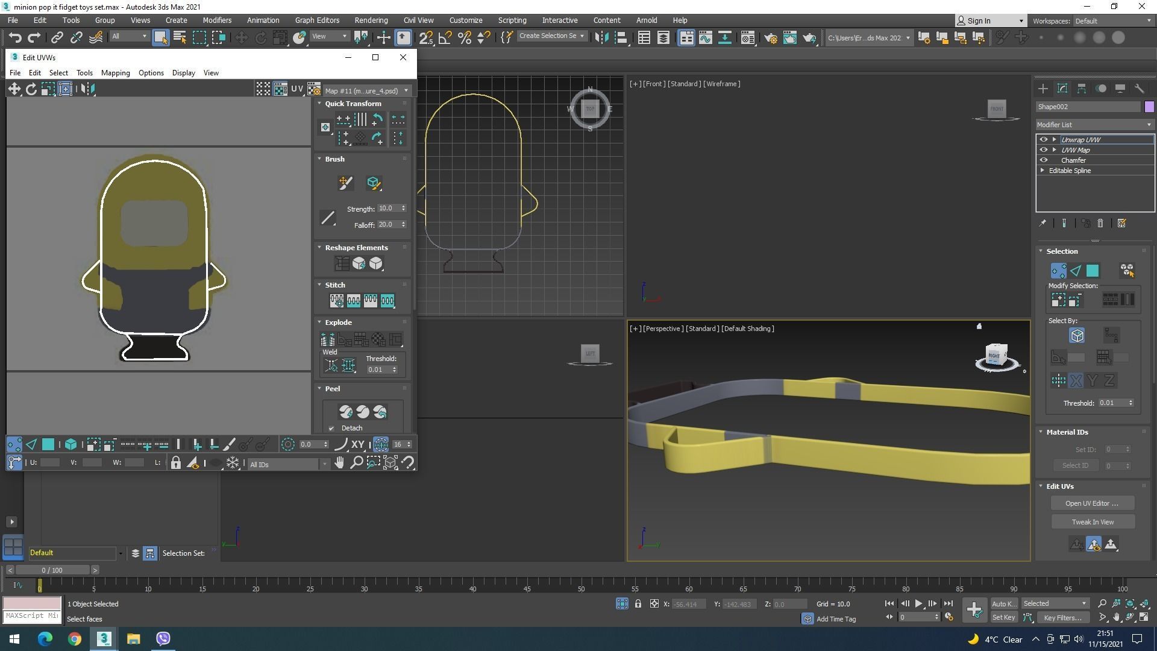Toggle eye icon for Chamfer modifier
Image resolution: width=1157 pixels, height=651 pixels.
pos(1044,160)
